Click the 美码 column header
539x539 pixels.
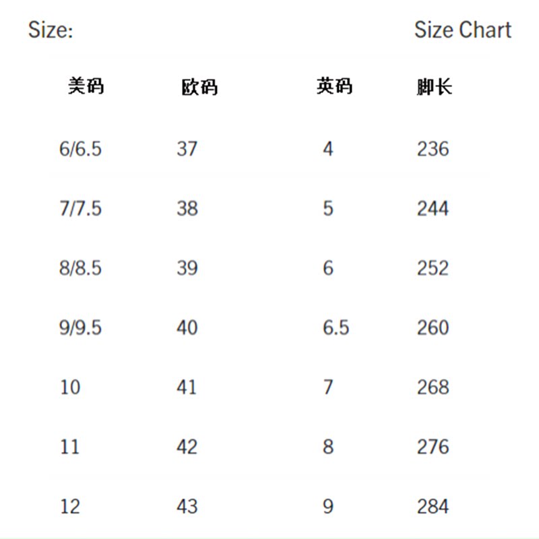(86, 87)
